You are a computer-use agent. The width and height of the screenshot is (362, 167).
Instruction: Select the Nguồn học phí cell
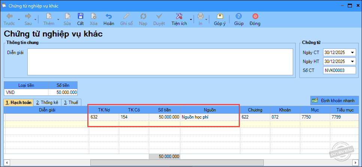tap(209, 117)
